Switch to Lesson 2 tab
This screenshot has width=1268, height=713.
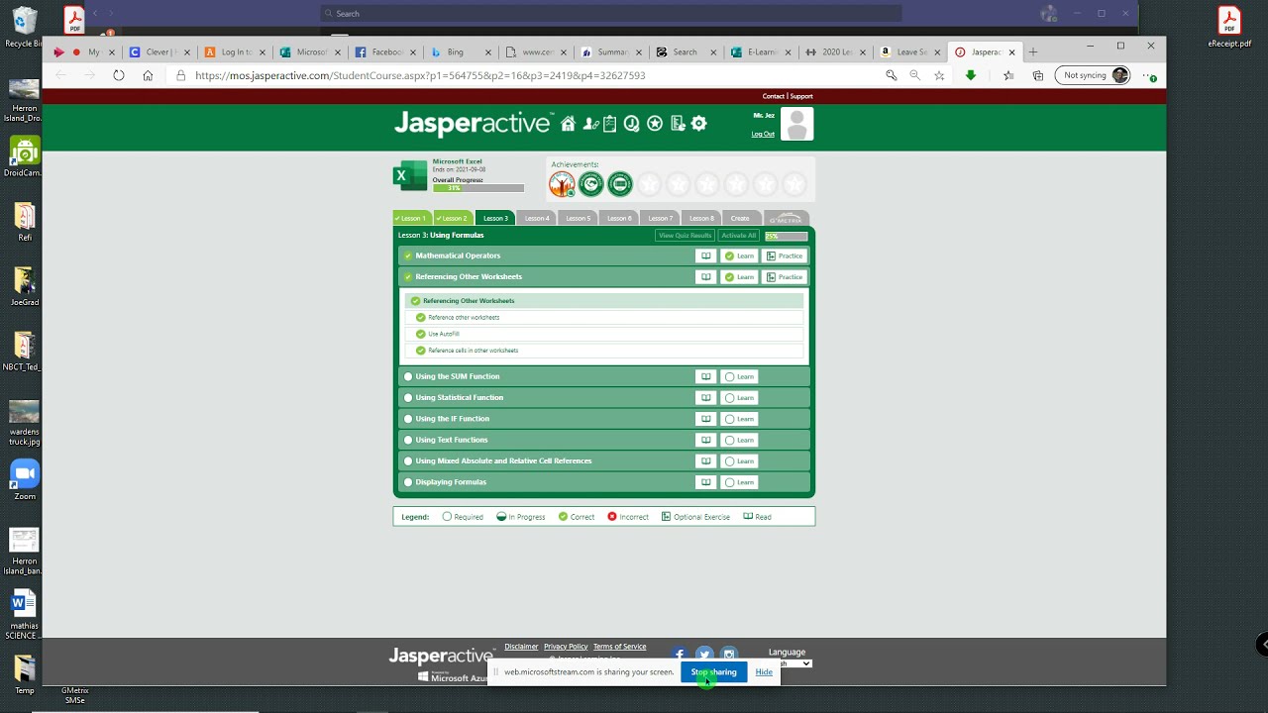(x=453, y=218)
